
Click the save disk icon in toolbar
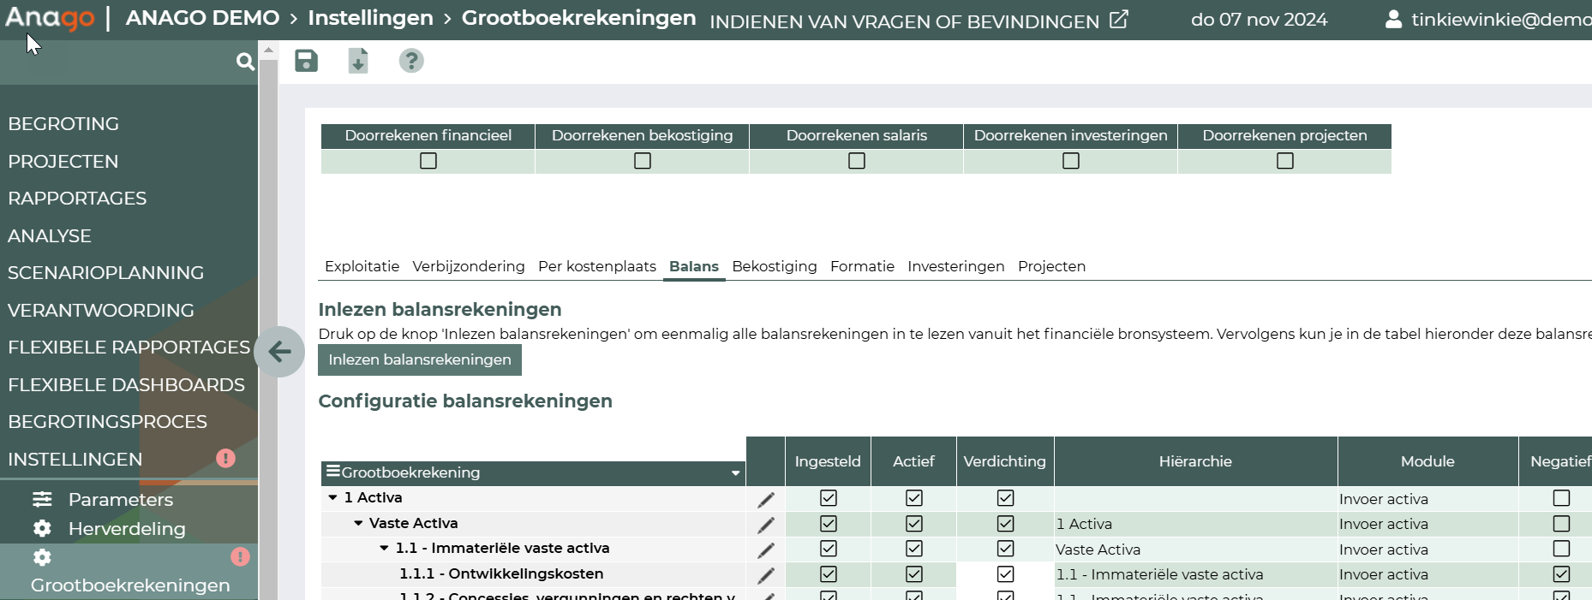pyautogui.click(x=306, y=61)
